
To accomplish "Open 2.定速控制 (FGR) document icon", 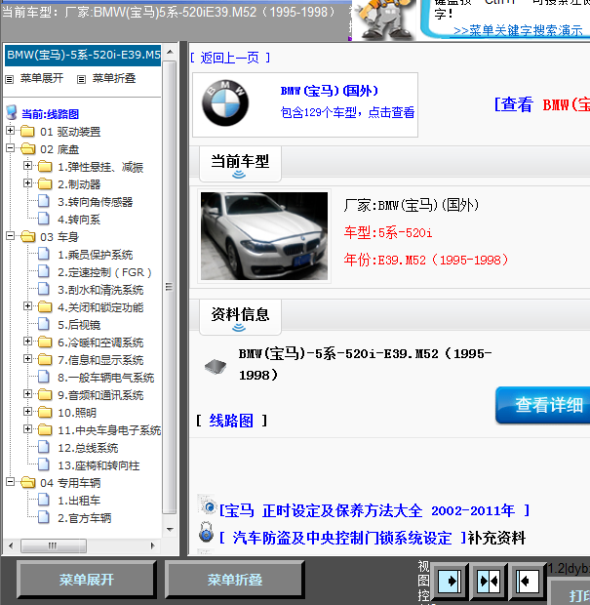I will [x=44, y=271].
